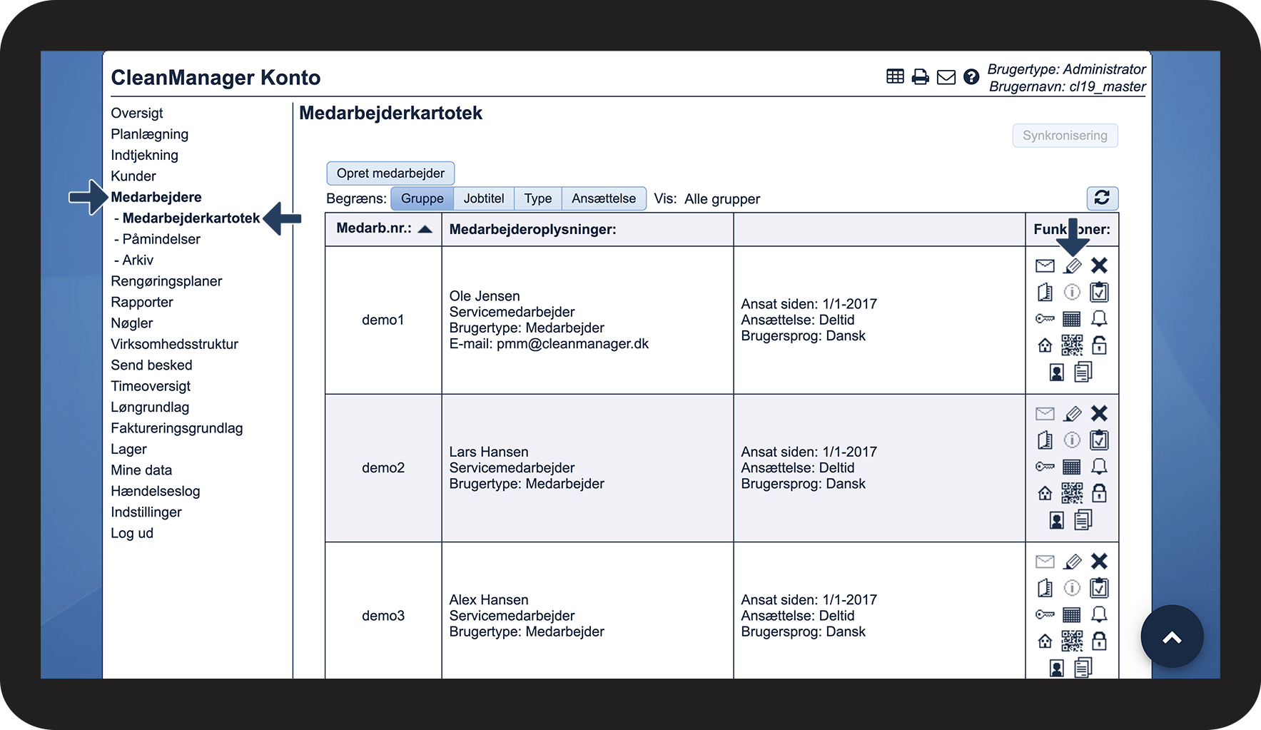Go to Indtjekning in the sidebar

(x=145, y=155)
